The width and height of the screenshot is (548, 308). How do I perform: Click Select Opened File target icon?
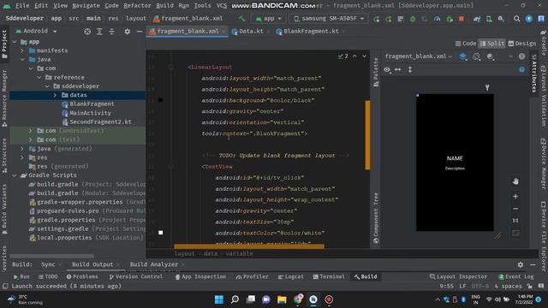click(x=87, y=32)
